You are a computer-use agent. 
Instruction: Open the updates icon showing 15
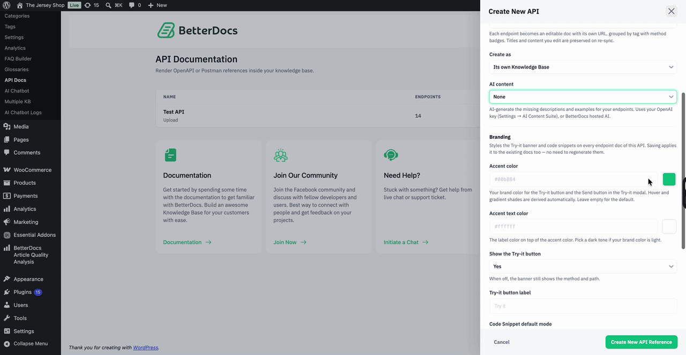87,5
